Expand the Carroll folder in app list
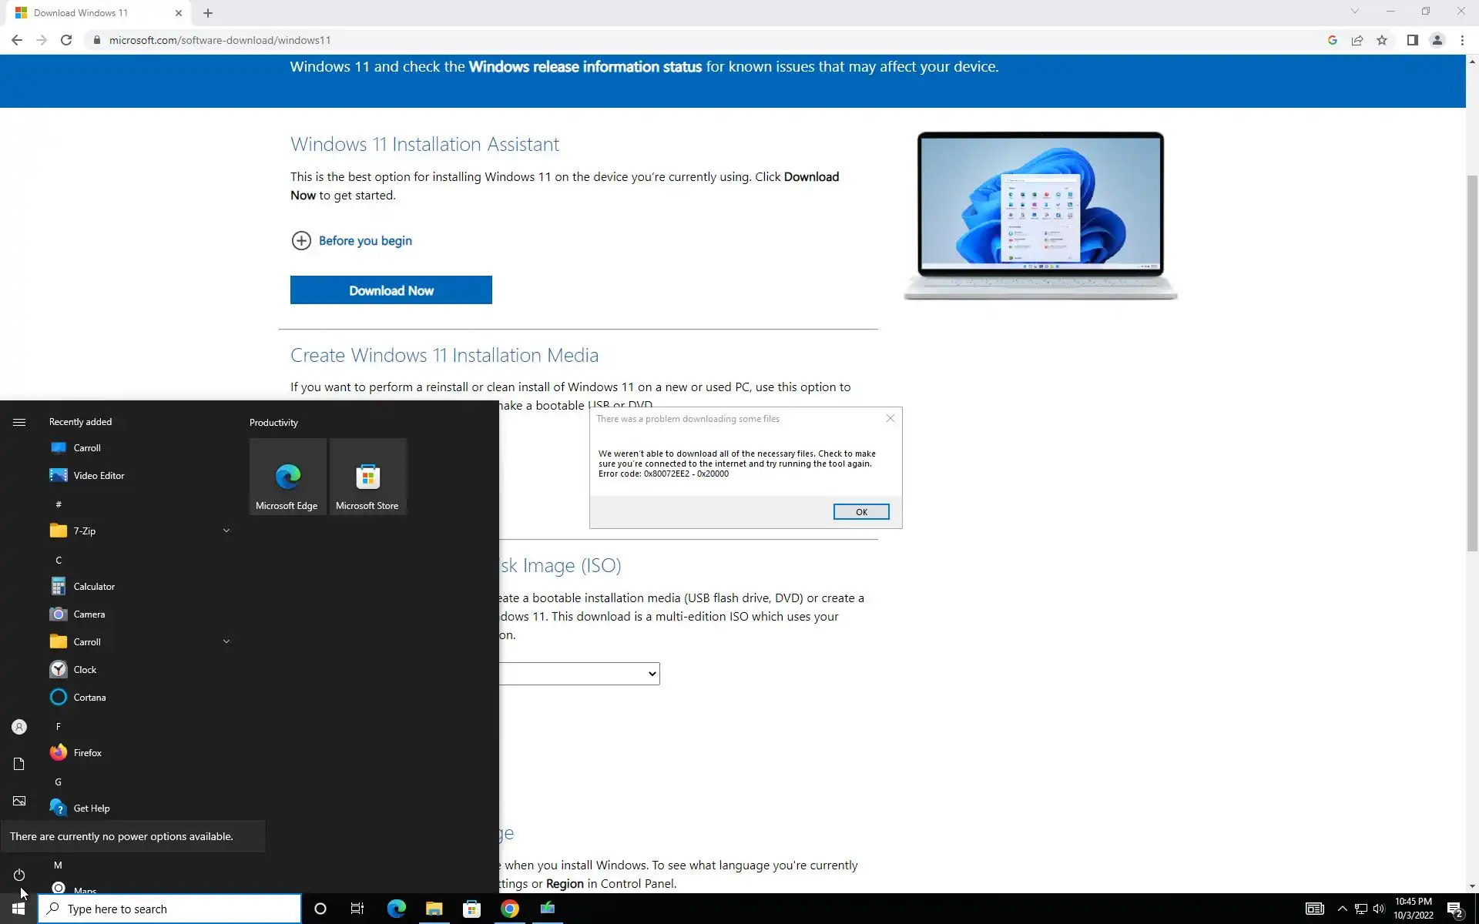 pyautogui.click(x=226, y=641)
